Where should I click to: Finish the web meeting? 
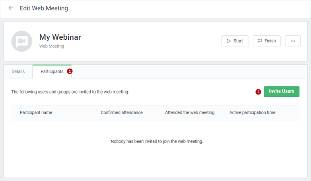[x=267, y=41]
